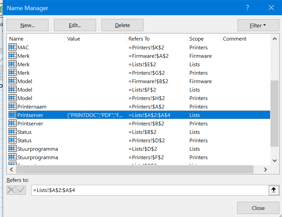The width and height of the screenshot is (282, 217).
Task: Click the Scope column header
Action: coord(196,39)
